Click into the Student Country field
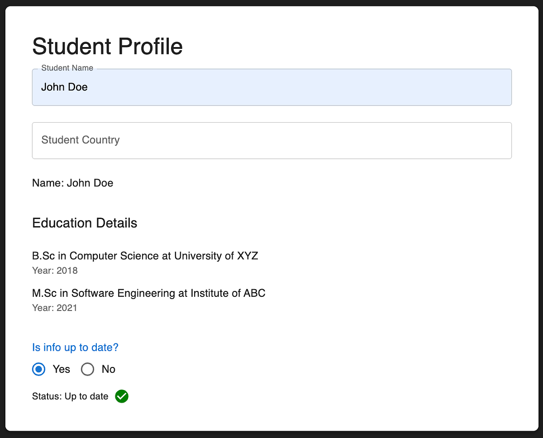543x438 pixels. (x=271, y=140)
